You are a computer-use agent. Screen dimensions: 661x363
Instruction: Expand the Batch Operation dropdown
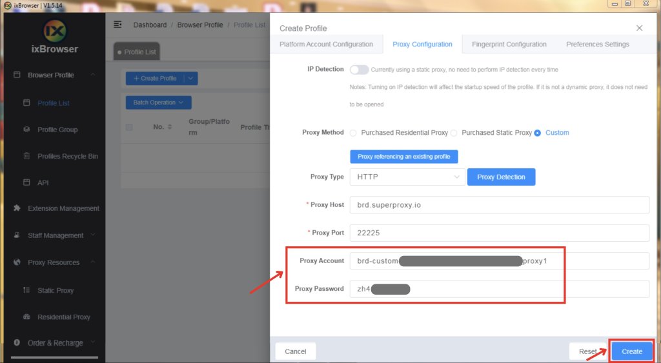pos(158,103)
